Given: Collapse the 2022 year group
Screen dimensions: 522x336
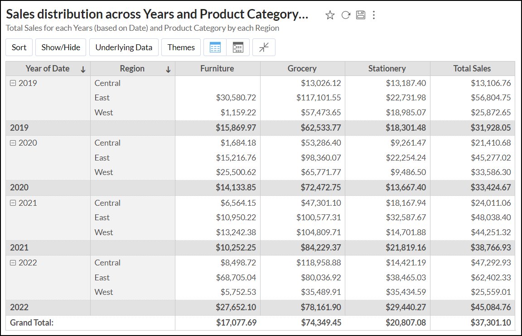Looking at the screenshot, I should coord(13,263).
